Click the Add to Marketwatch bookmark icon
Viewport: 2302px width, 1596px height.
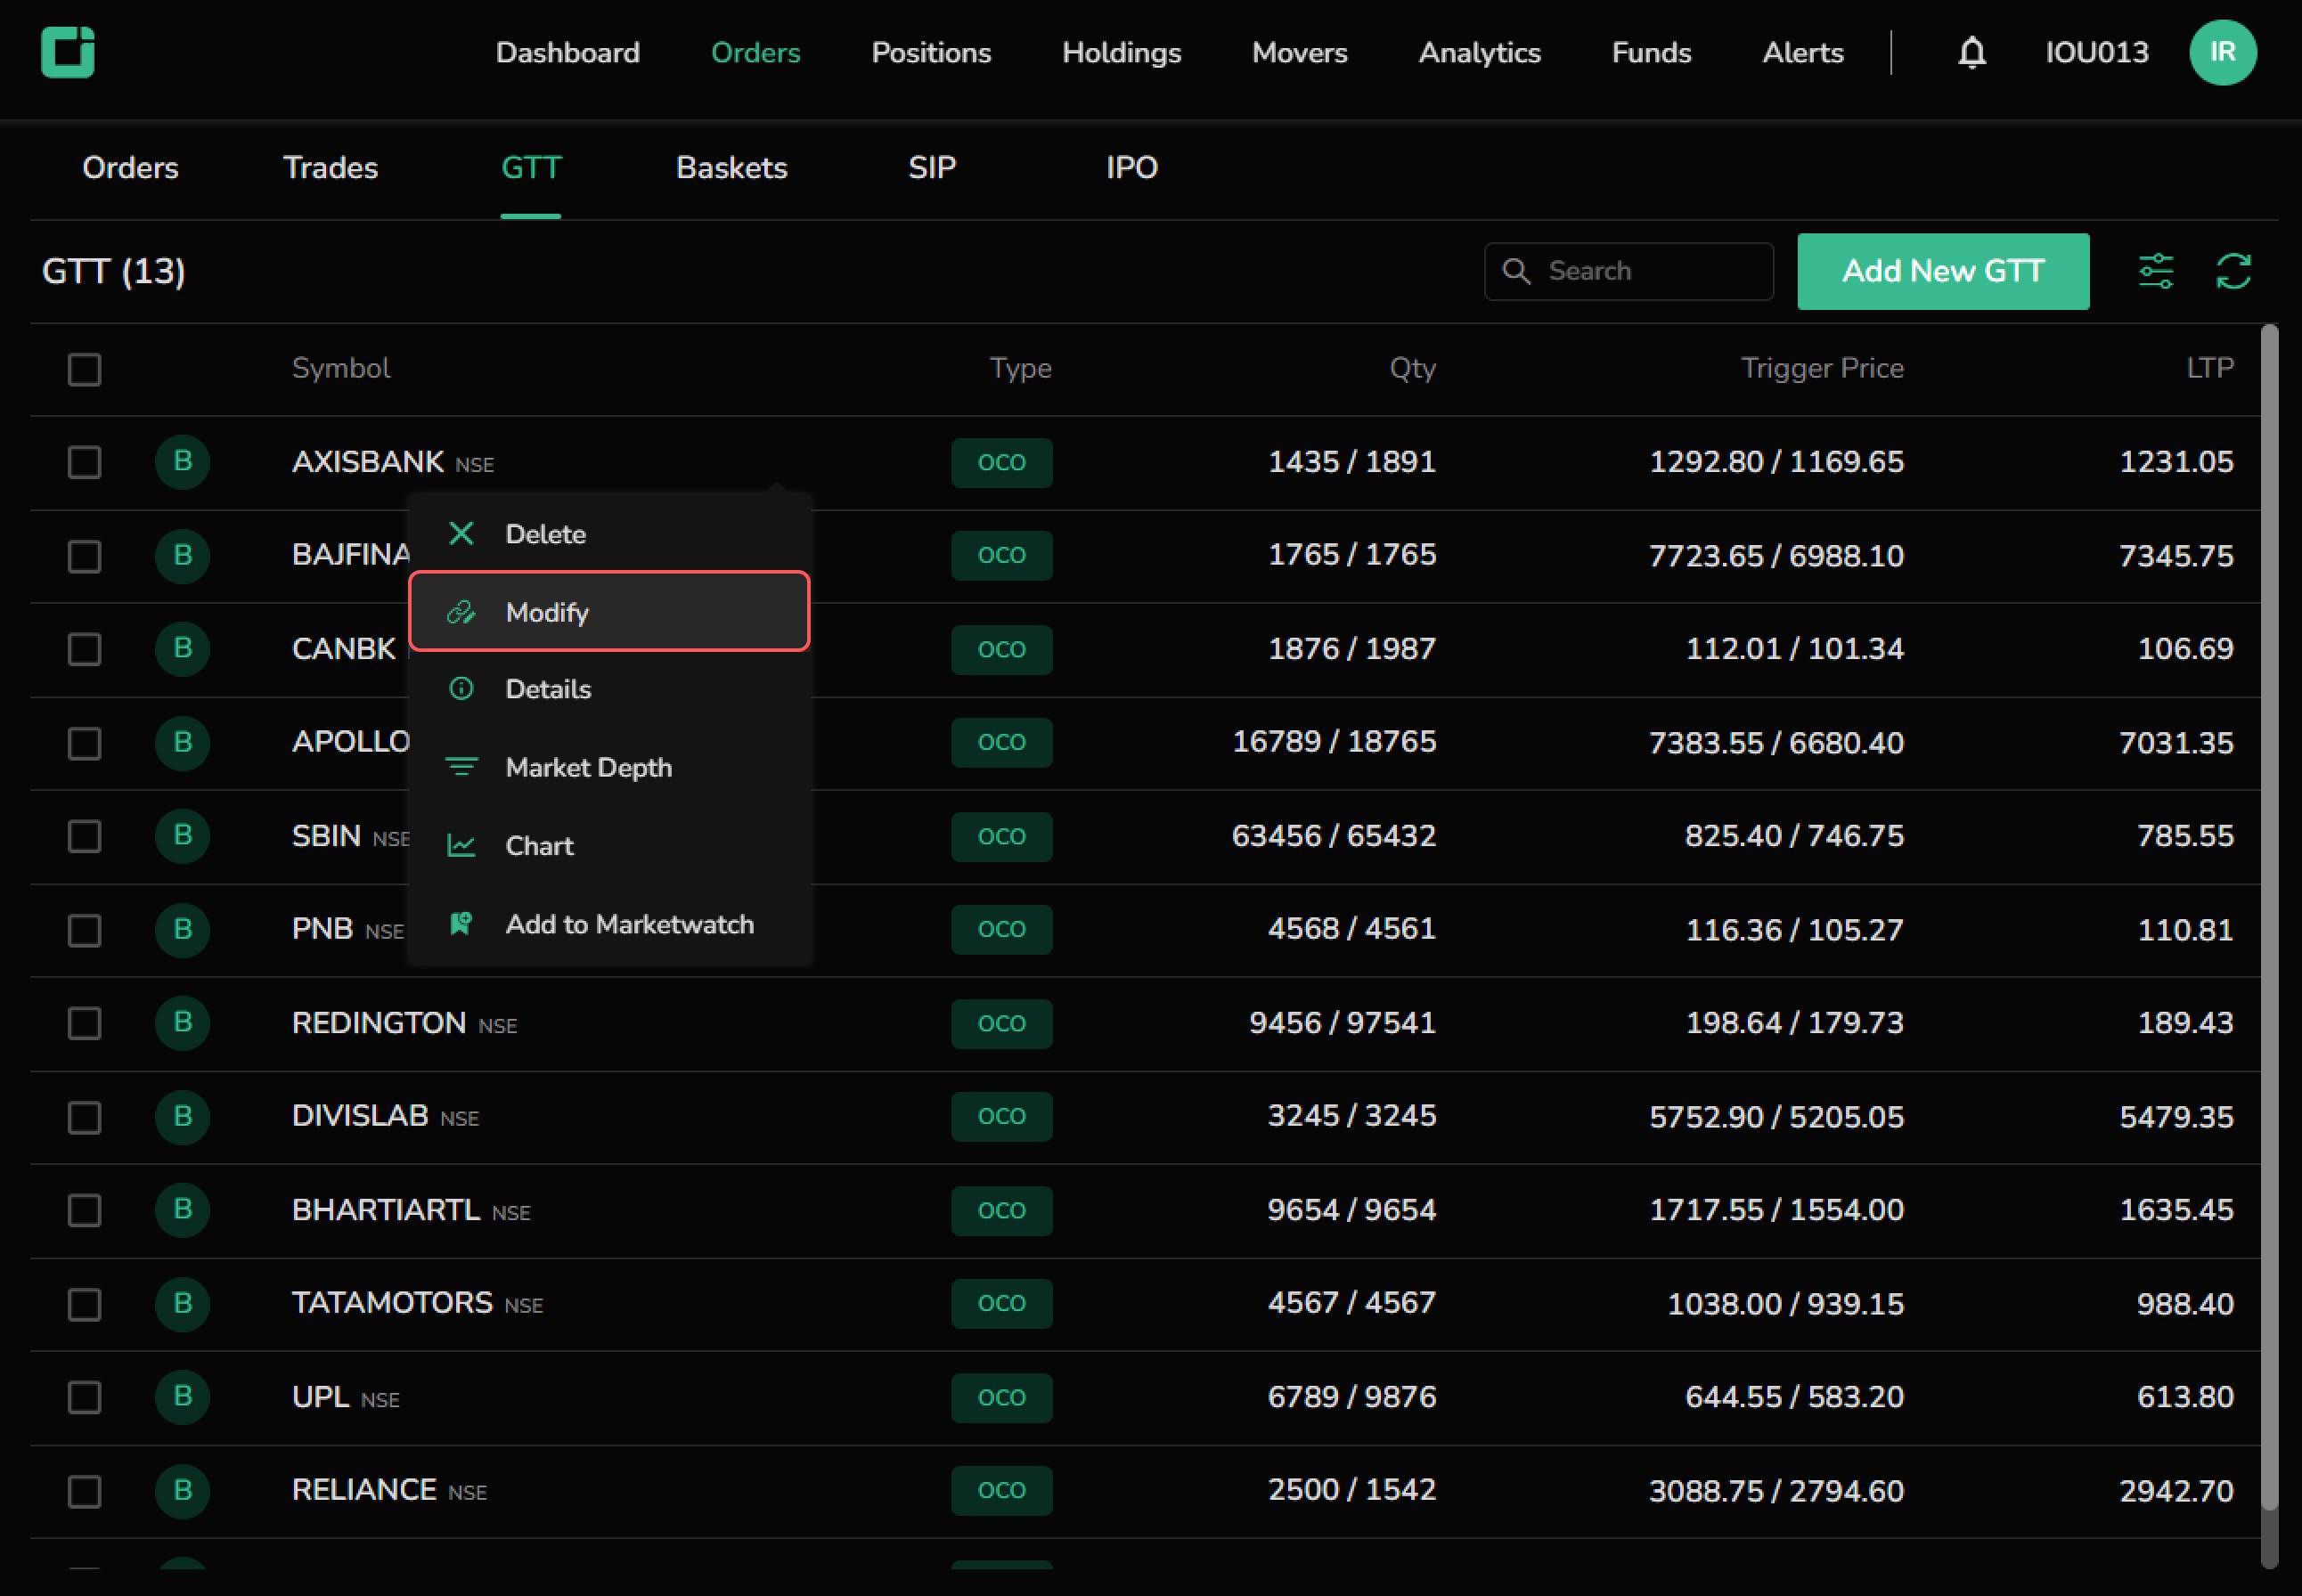point(461,923)
